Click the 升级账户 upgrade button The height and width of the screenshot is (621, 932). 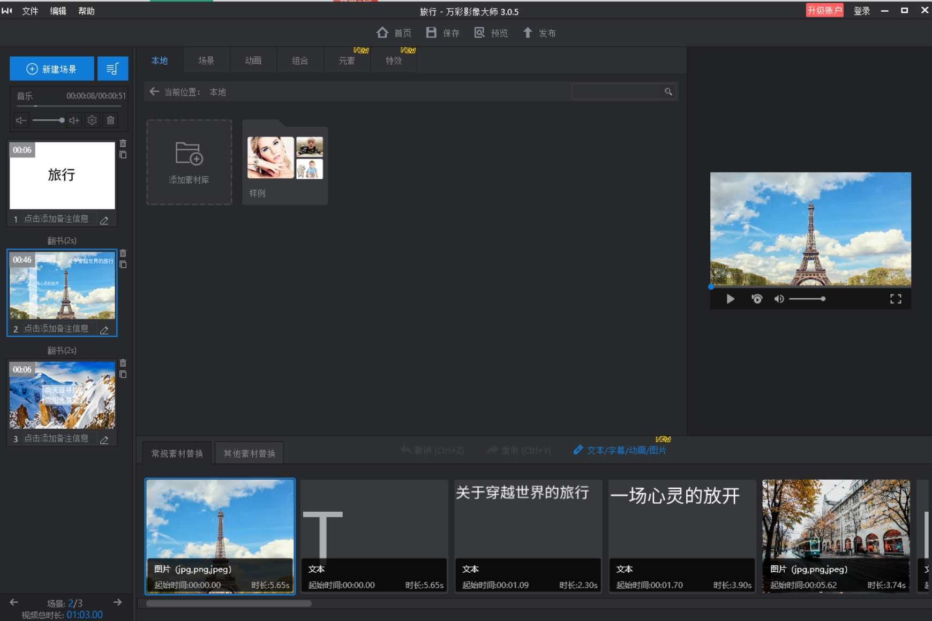824,10
